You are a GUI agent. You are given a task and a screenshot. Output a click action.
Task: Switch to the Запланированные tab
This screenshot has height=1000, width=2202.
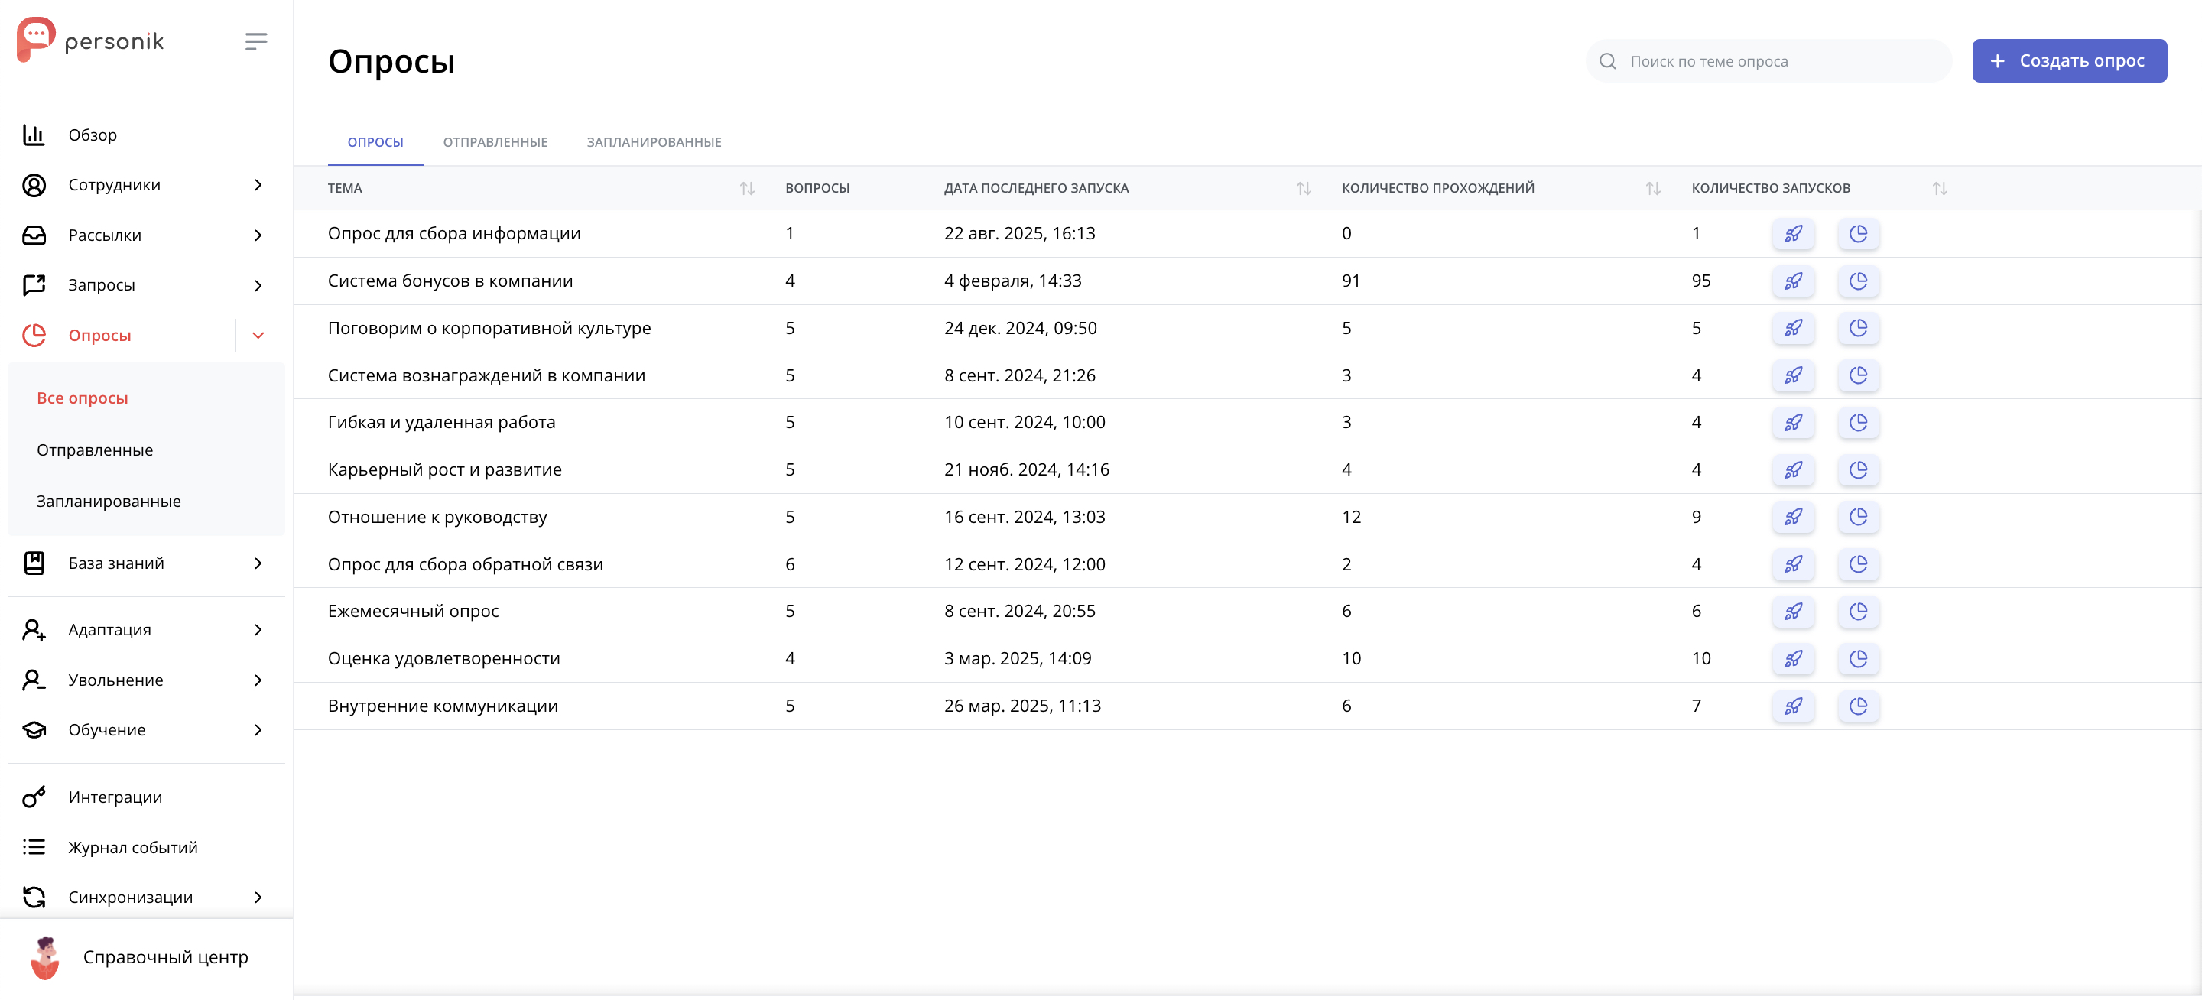pyautogui.click(x=653, y=142)
